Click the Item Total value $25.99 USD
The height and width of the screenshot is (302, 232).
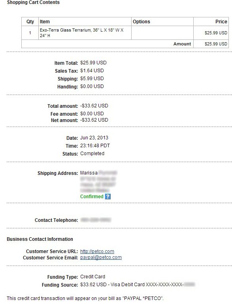(x=93, y=63)
